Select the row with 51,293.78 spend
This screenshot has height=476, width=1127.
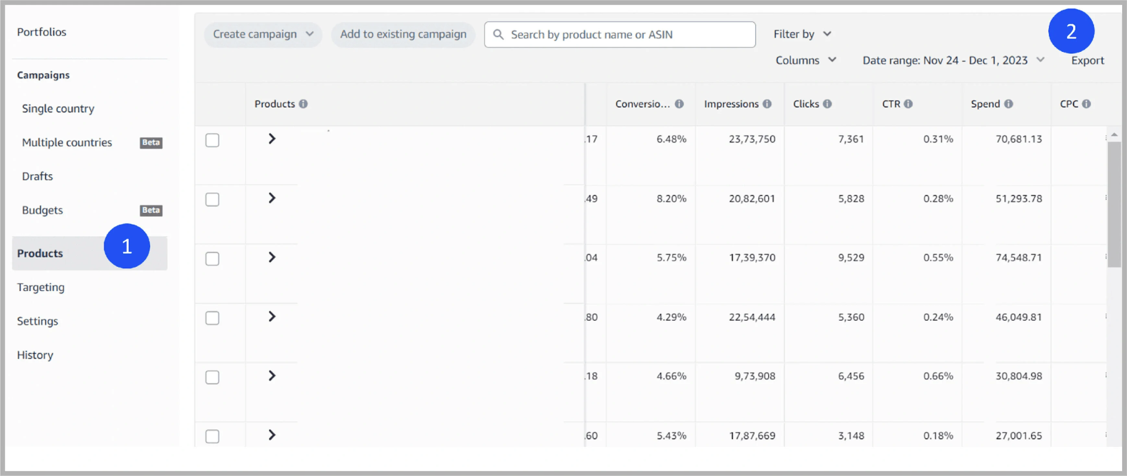click(212, 199)
